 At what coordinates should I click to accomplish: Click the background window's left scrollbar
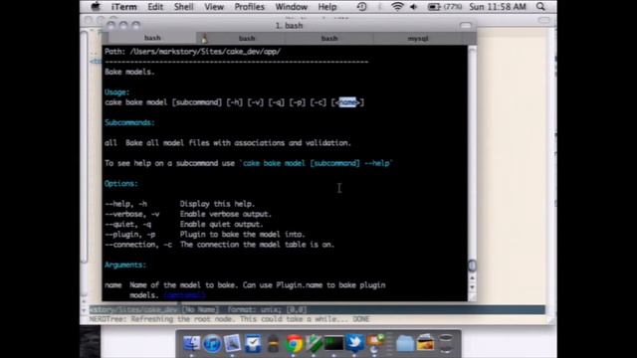click(x=84, y=146)
